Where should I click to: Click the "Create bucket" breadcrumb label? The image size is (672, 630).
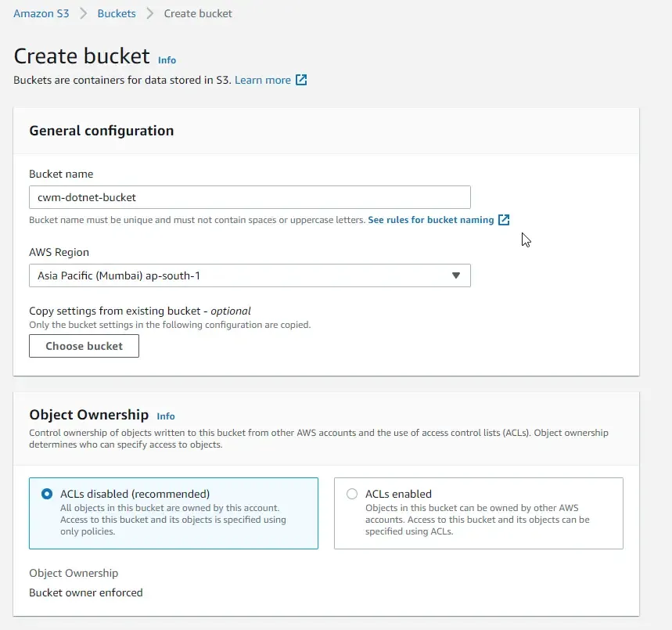[197, 13]
